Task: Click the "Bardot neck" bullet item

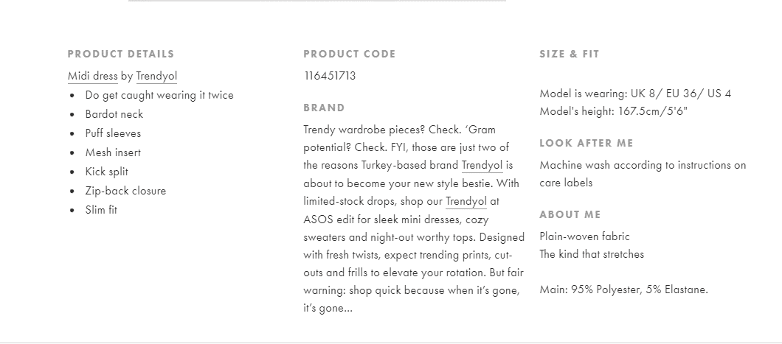Action: point(114,114)
